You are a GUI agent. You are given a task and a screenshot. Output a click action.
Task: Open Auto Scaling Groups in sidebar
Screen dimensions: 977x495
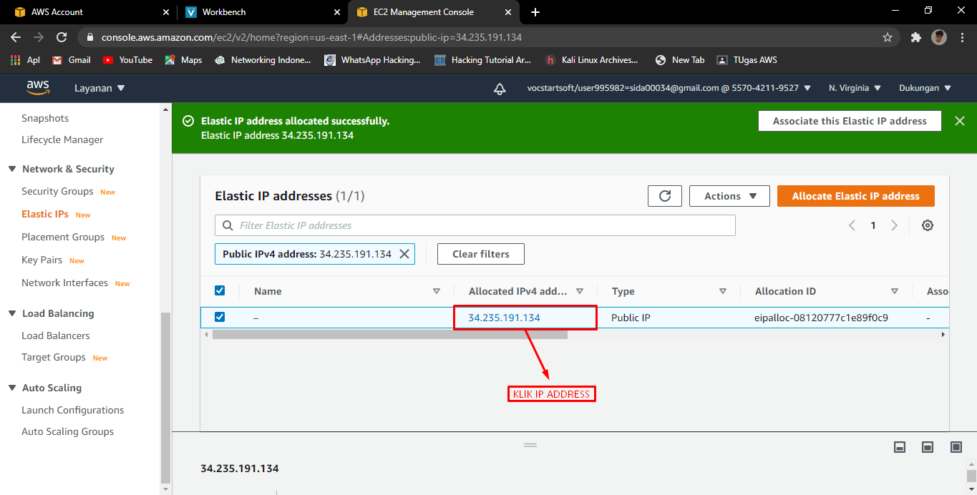pyautogui.click(x=68, y=431)
